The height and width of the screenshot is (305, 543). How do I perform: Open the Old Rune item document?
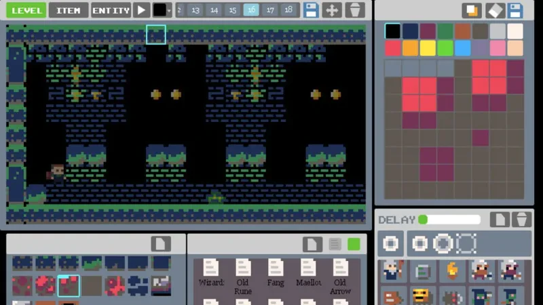coord(243,277)
